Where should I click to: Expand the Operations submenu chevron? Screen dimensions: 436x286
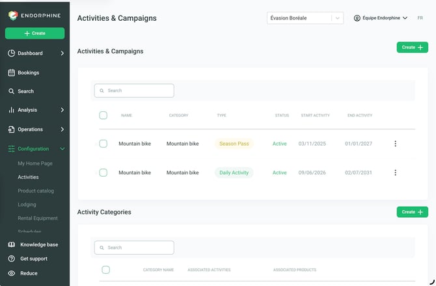coord(62,129)
